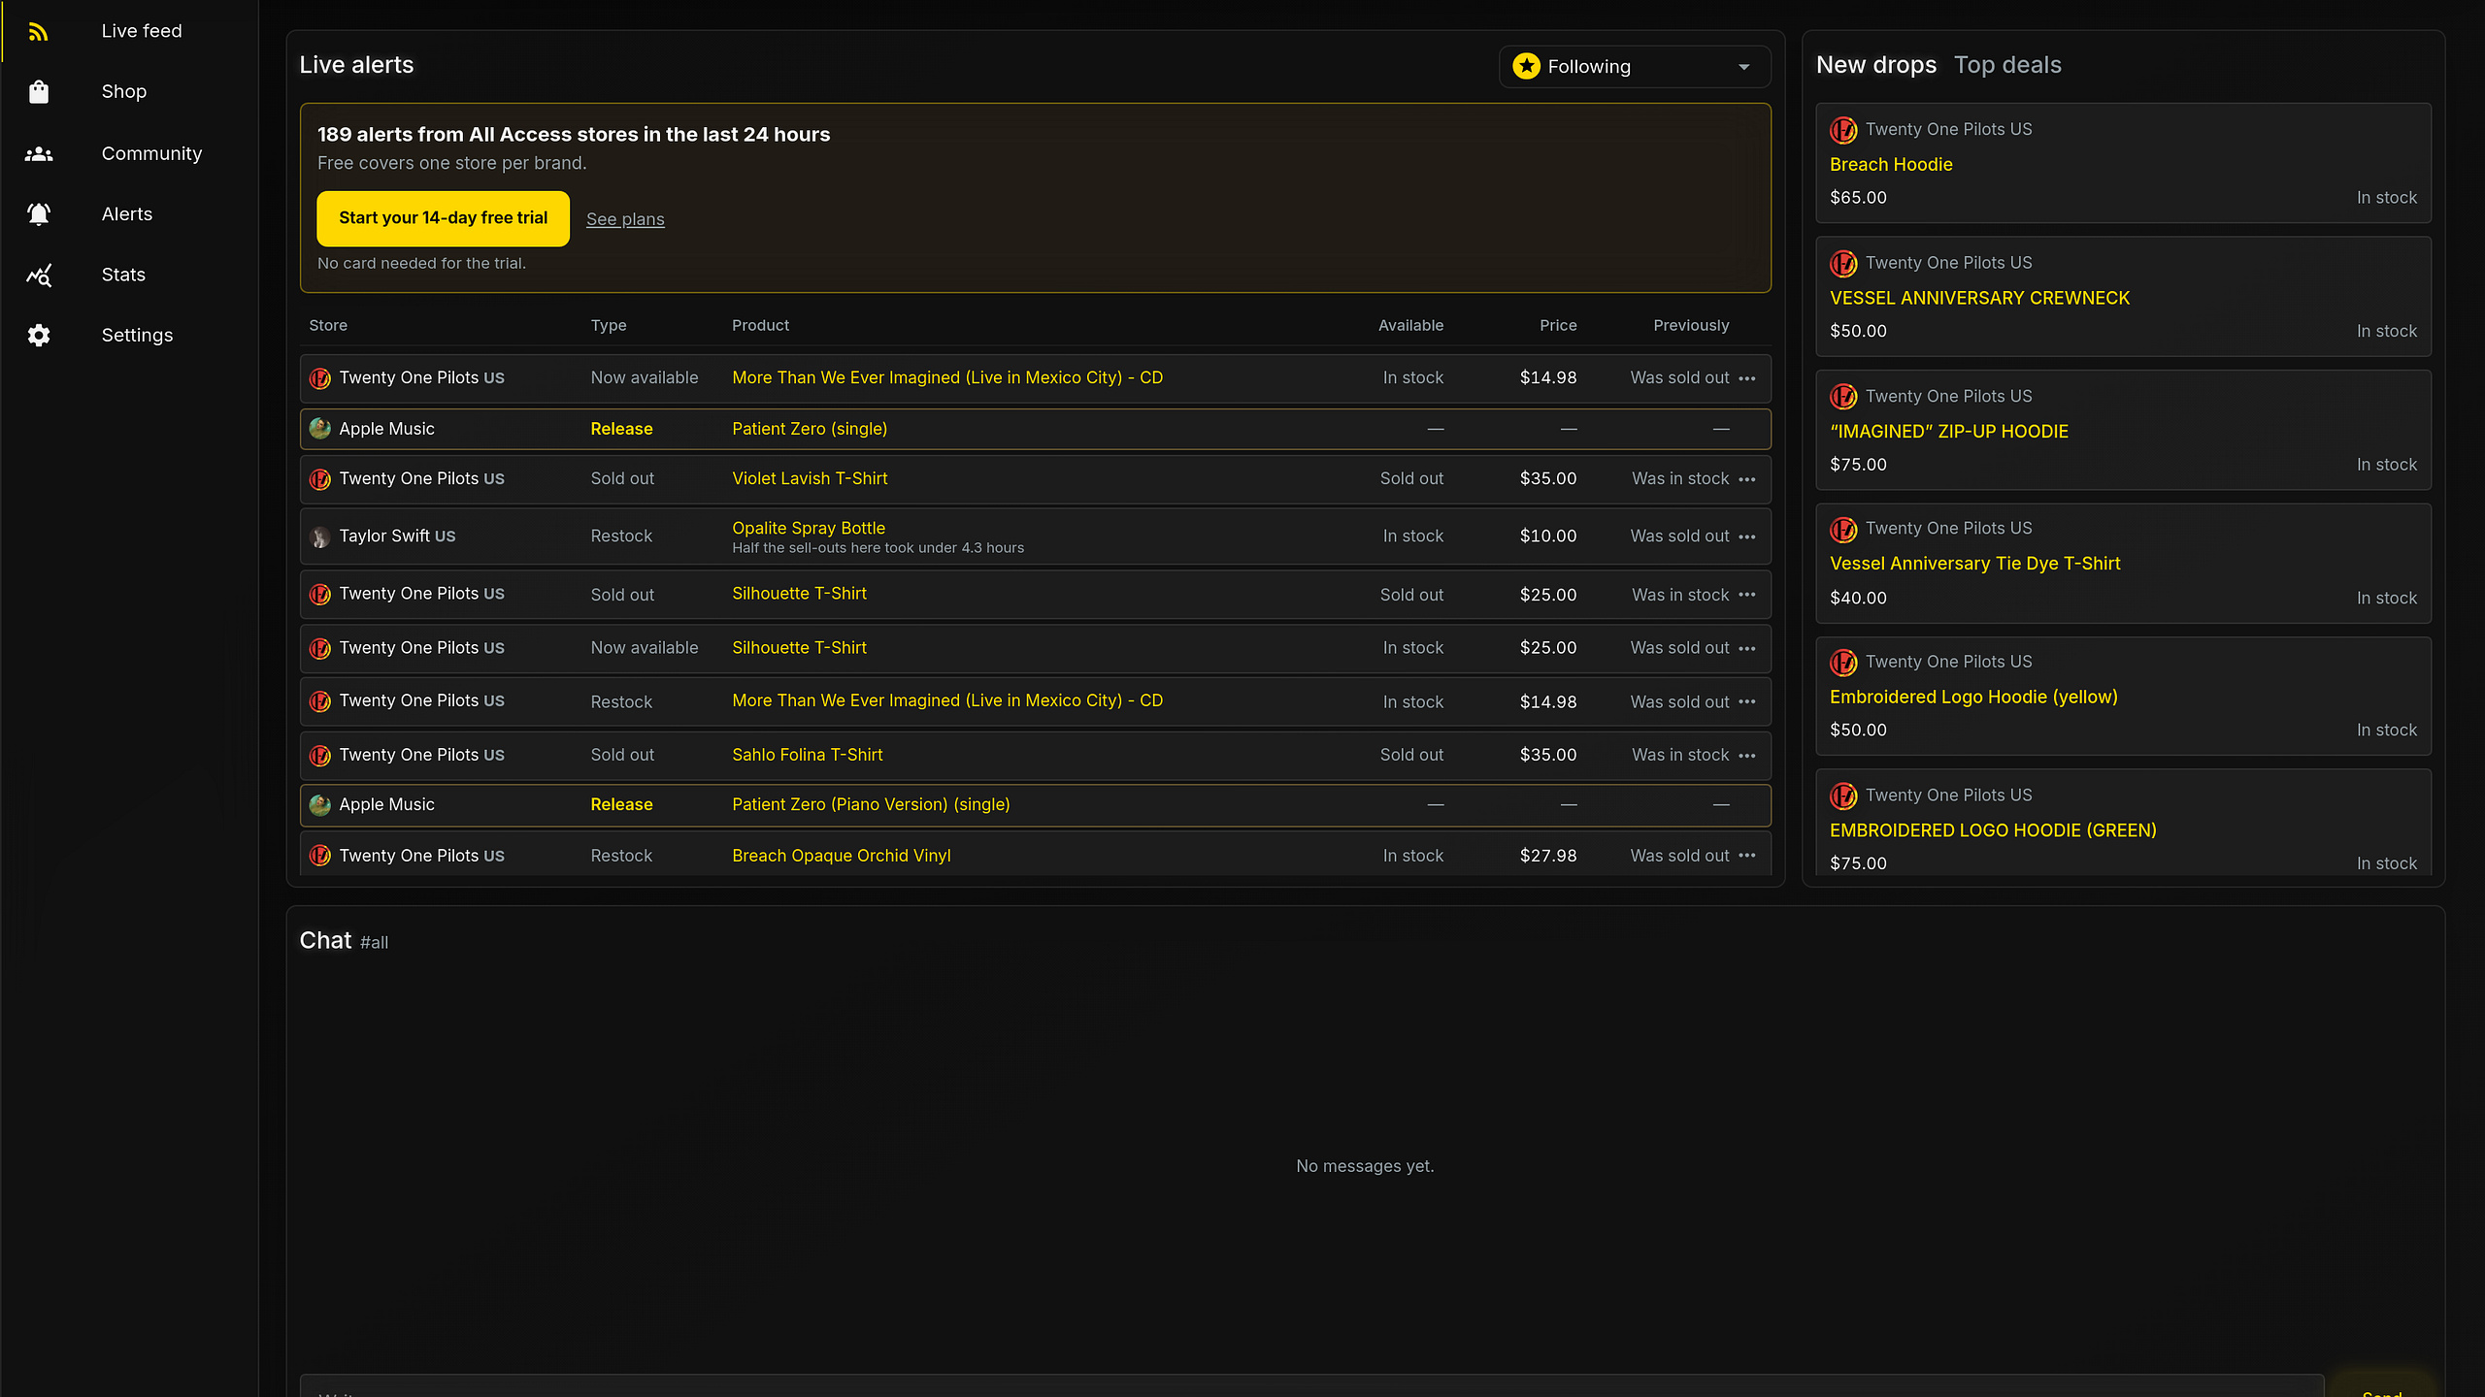Image resolution: width=2485 pixels, height=1397 pixels.
Task: Click the $10.00 price in Taylor Swift row
Action: (1547, 536)
